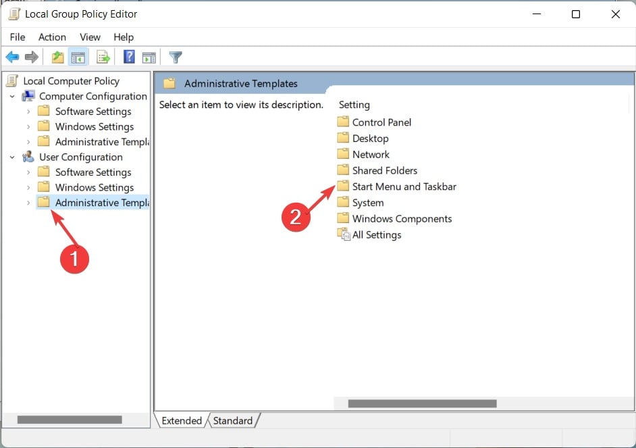Select the System entry in settings list

tap(368, 203)
